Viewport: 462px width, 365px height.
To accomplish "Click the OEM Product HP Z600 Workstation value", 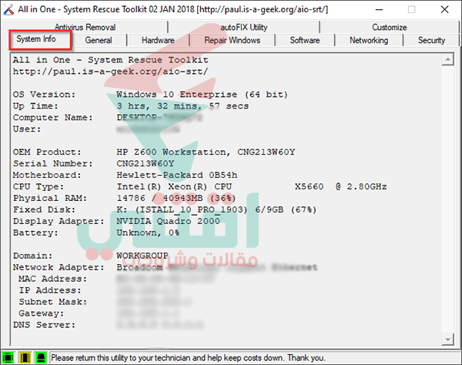I will [206, 152].
